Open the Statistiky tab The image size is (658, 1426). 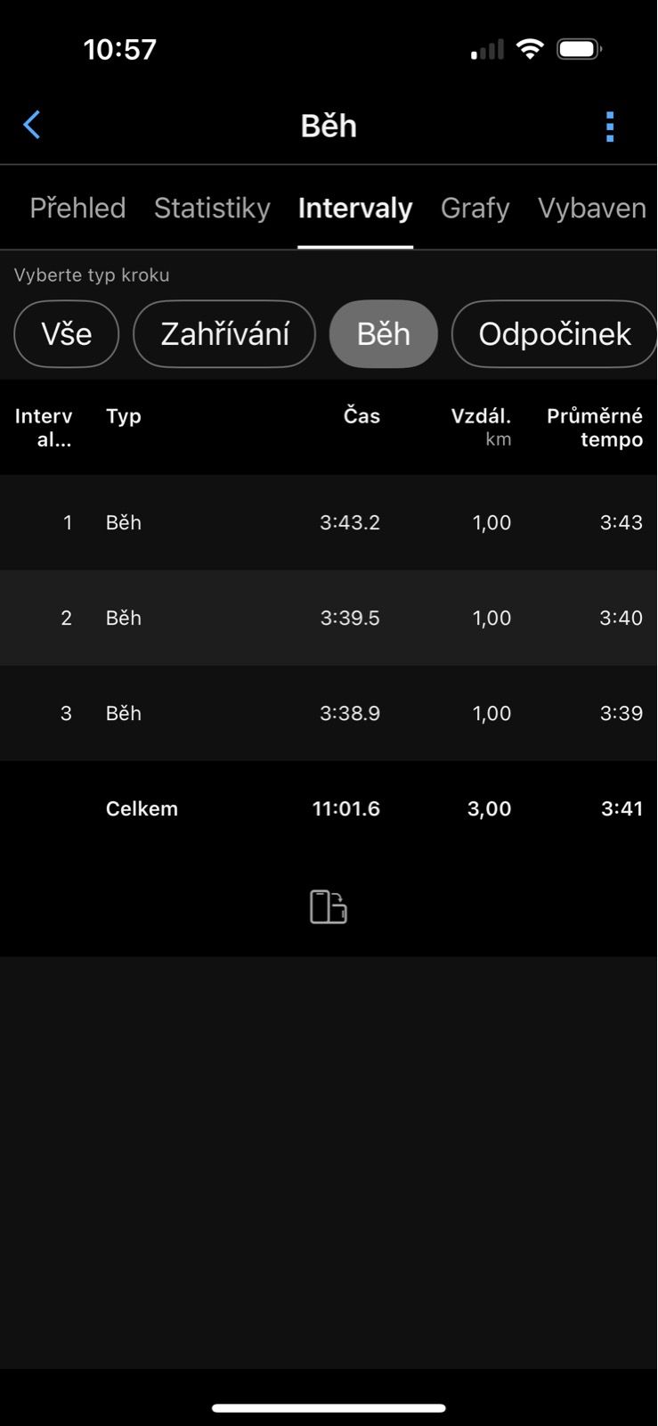[212, 208]
